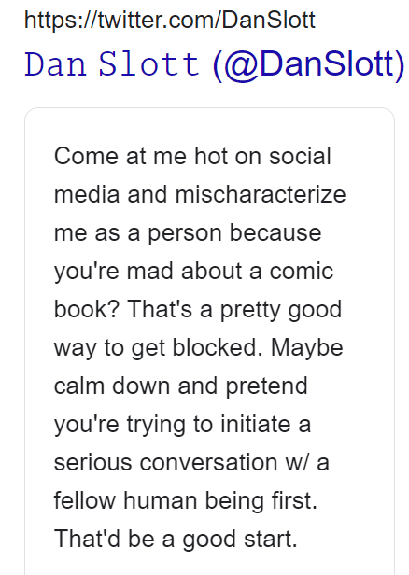Click the line "me as a person because"
Image resolution: width=409 pixels, height=575 pixels.
pos(188,232)
